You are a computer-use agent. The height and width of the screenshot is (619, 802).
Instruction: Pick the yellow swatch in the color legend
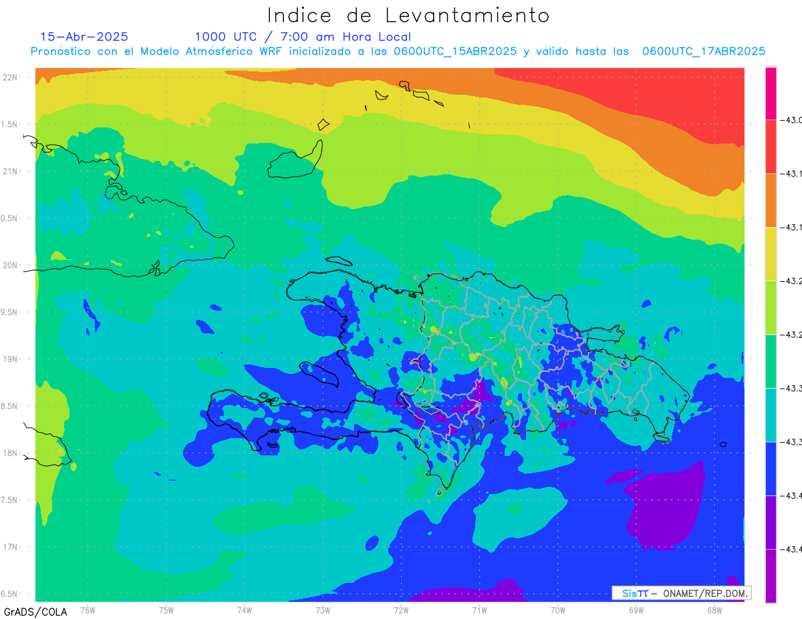(771, 254)
